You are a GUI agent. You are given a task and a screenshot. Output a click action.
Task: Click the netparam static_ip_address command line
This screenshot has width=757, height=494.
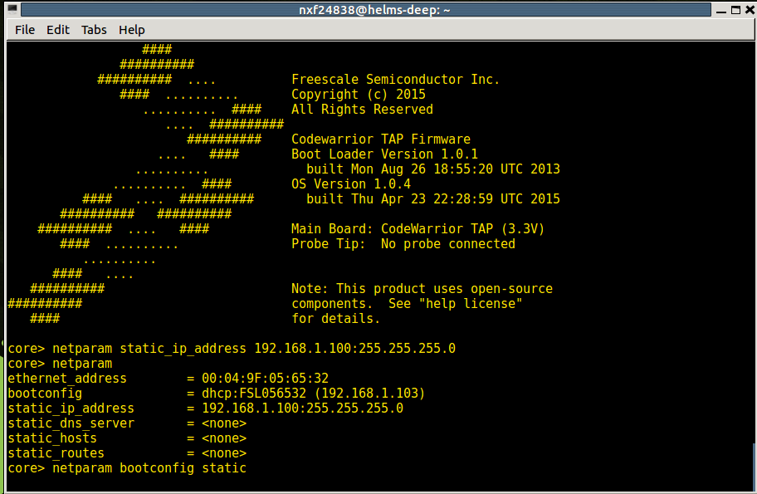click(x=232, y=349)
